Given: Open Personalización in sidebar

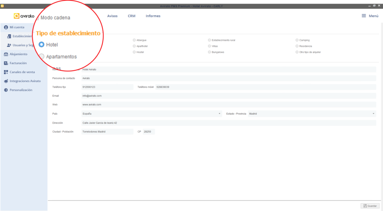Looking at the screenshot, I should (21, 90).
